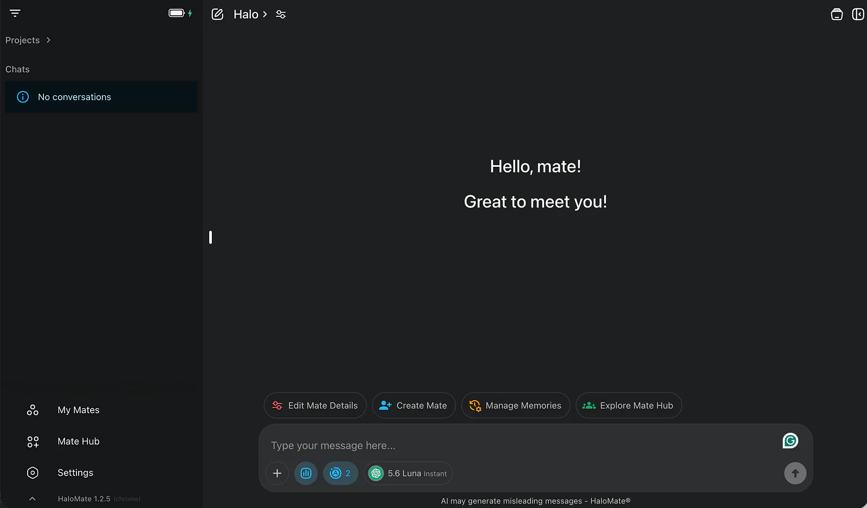Click the sidebar resize handle bar
This screenshot has height=508, width=867.
pos(210,237)
